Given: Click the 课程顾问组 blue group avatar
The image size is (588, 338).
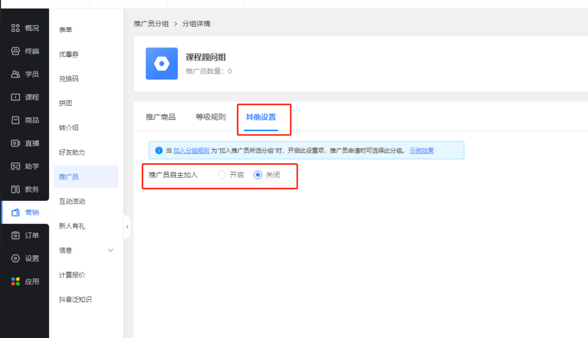Looking at the screenshot, I should coord(161,64).
